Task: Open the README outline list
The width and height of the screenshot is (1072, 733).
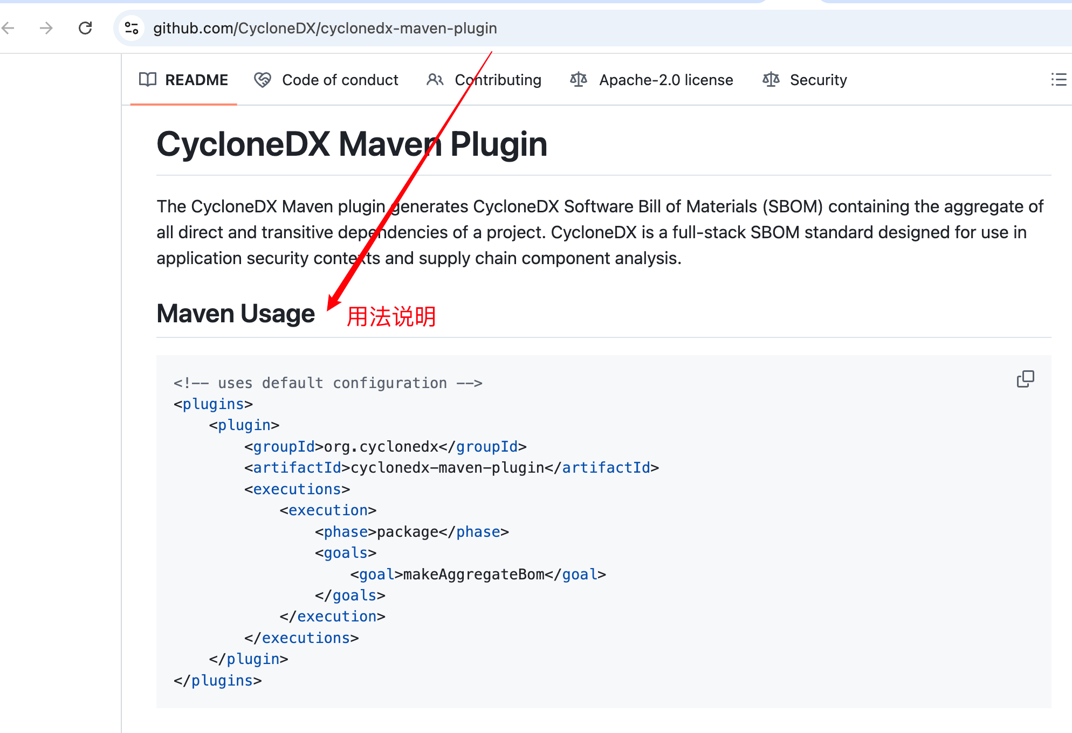Action: pos(1058,80)
